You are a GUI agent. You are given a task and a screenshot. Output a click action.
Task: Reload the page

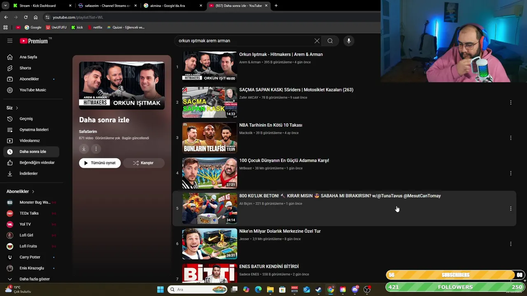26,17
